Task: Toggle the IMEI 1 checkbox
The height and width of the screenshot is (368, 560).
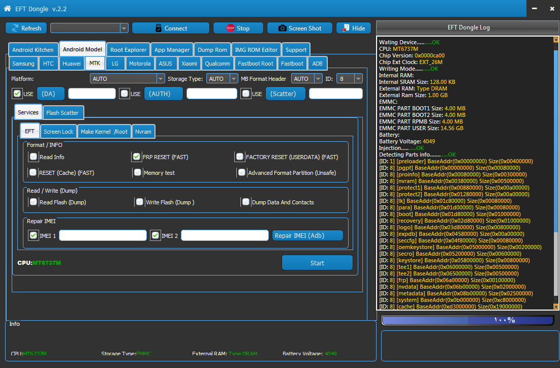Action: [x=33, y=235]
